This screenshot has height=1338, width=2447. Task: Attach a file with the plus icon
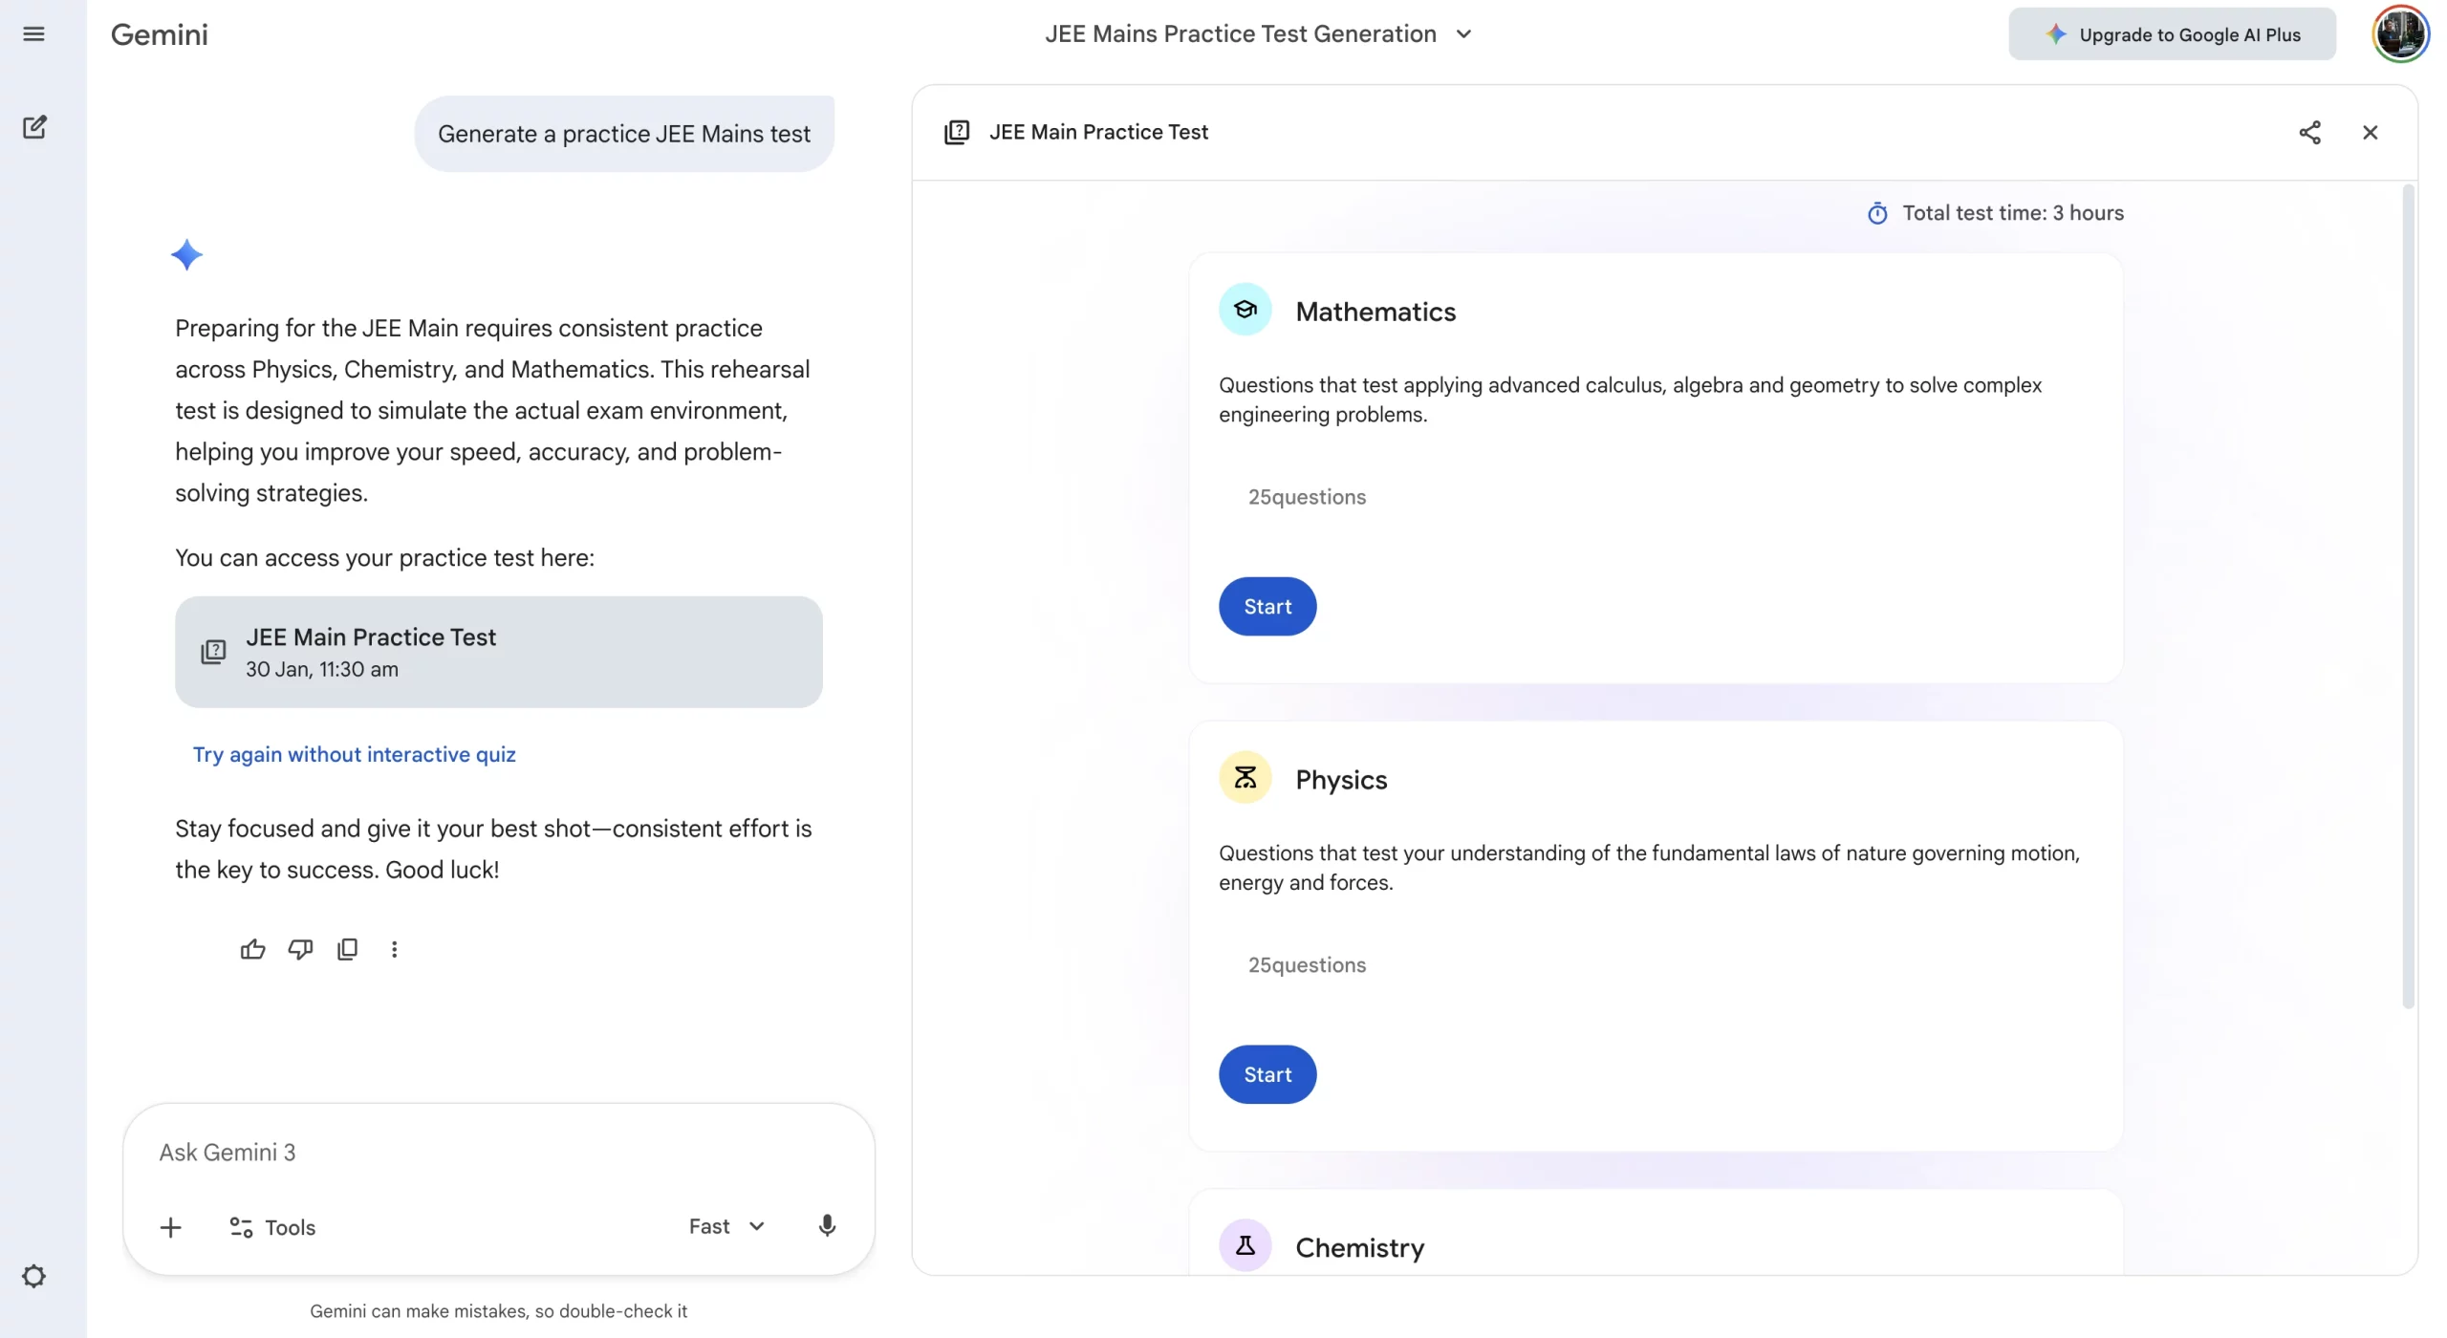click(170, 1226)
